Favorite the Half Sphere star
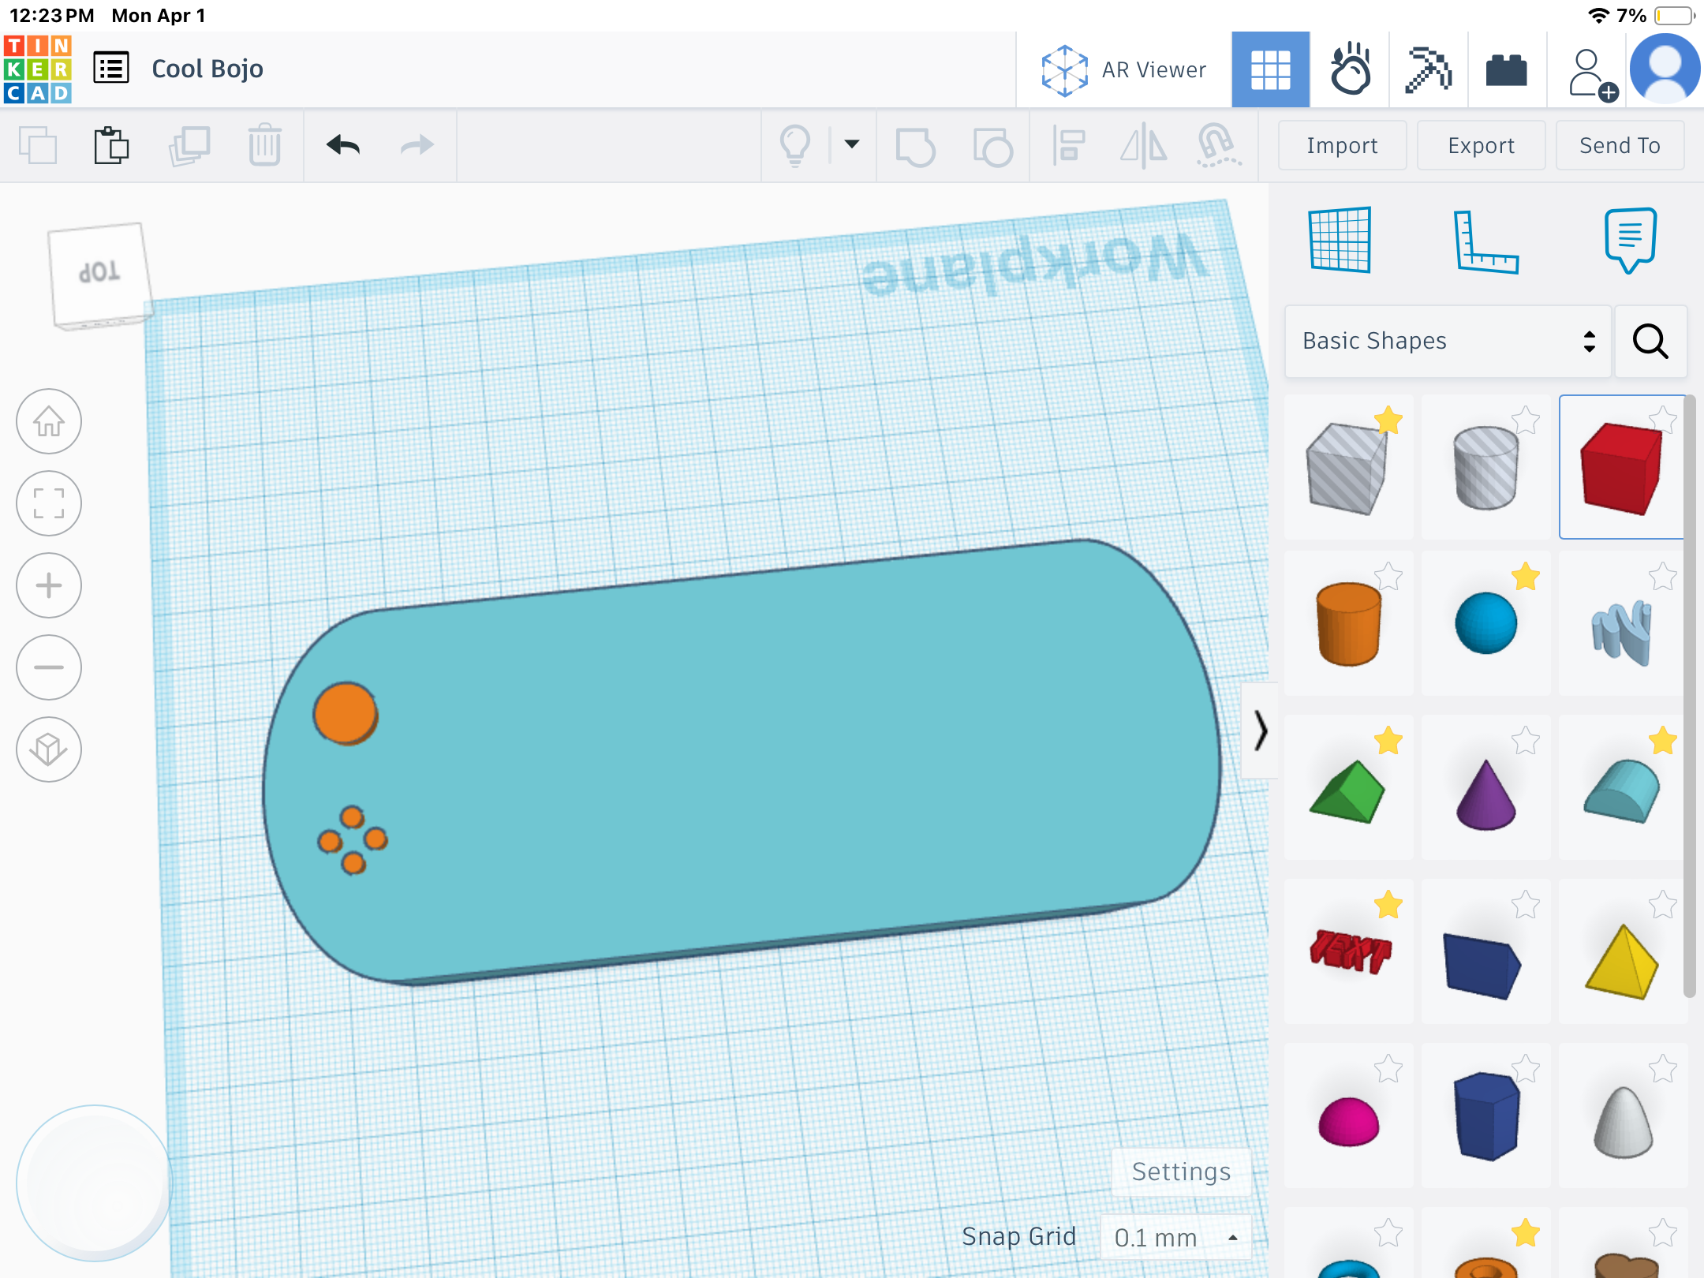 (1388, 1069)
